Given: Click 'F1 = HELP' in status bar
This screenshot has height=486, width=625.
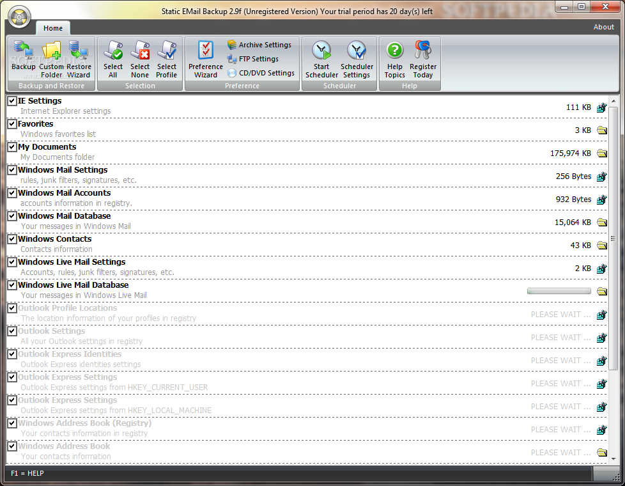Looking at the screenshot, I should [x=27, y=473].
